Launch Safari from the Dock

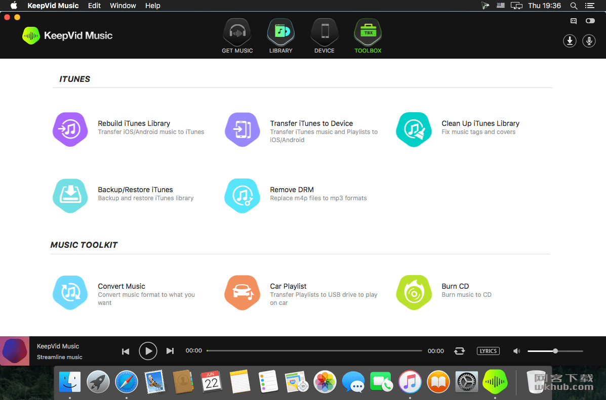tap(127, 382)
